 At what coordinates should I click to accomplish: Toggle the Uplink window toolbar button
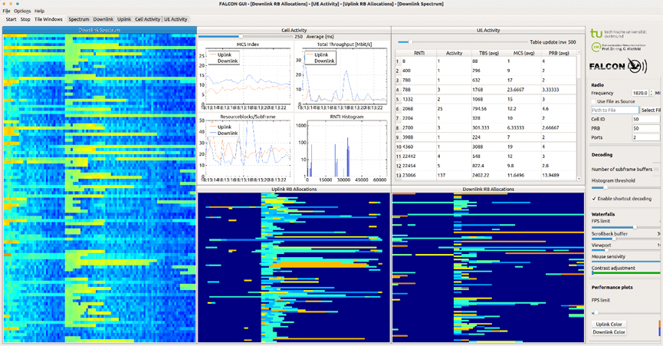(124, 18)
